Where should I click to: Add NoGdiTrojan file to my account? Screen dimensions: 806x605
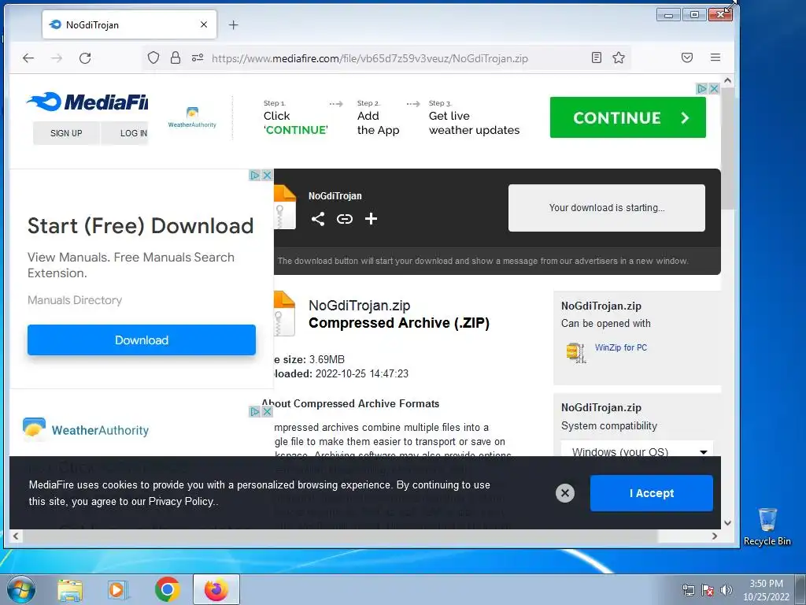(372, 219)
